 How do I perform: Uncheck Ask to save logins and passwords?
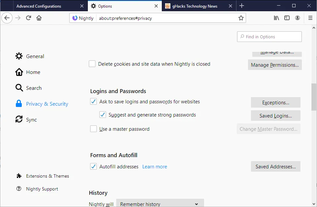point(93,102)
